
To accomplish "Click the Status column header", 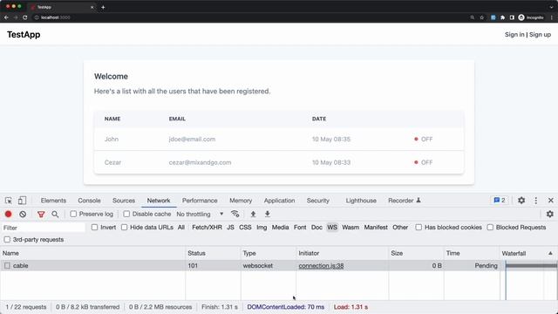I will click(x=213, y=253).
